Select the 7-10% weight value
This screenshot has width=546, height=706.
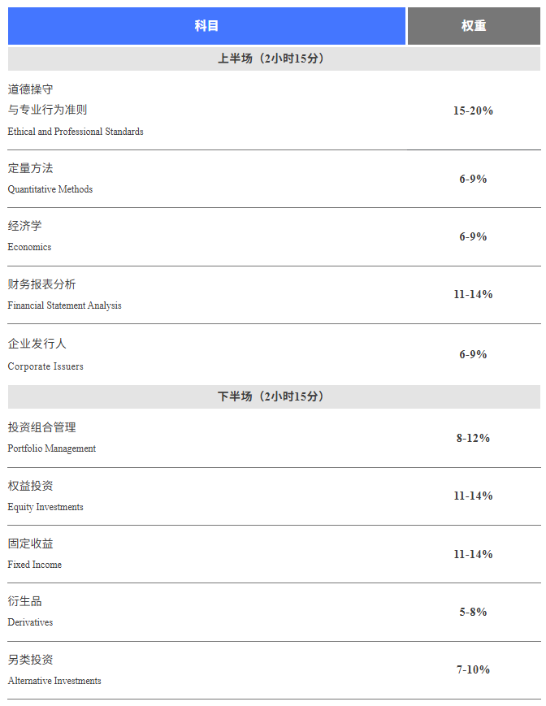click(473, 669)
